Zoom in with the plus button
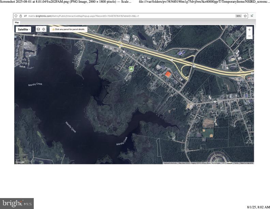The height and width of the screenshot is (209, 270). (249, 30)
